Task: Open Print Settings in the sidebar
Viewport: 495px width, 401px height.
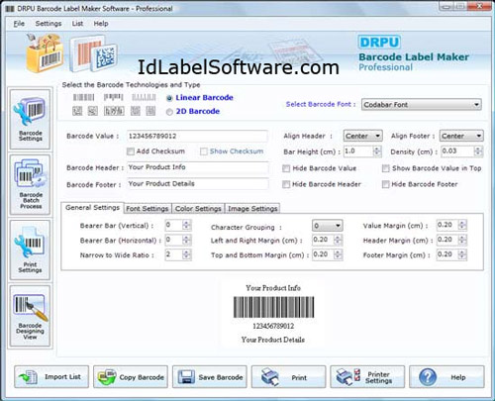Action: pyautogui.click(x=30, y=250)
